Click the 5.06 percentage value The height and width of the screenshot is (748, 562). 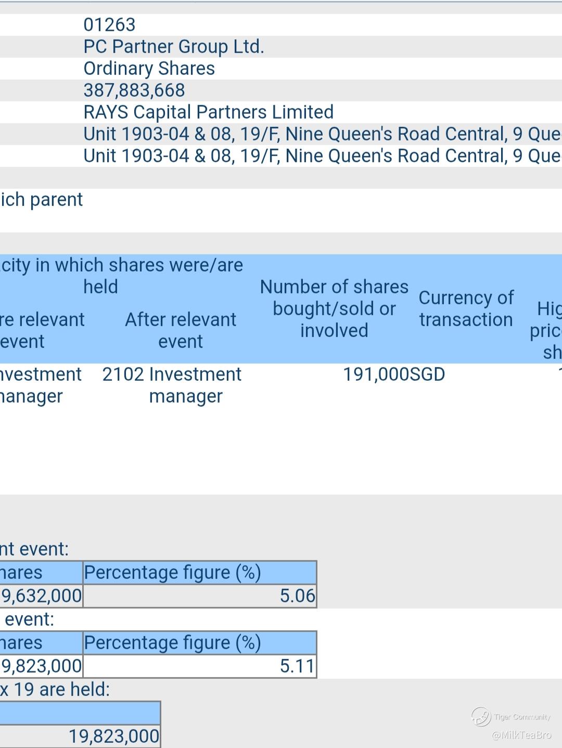point(298,596)
